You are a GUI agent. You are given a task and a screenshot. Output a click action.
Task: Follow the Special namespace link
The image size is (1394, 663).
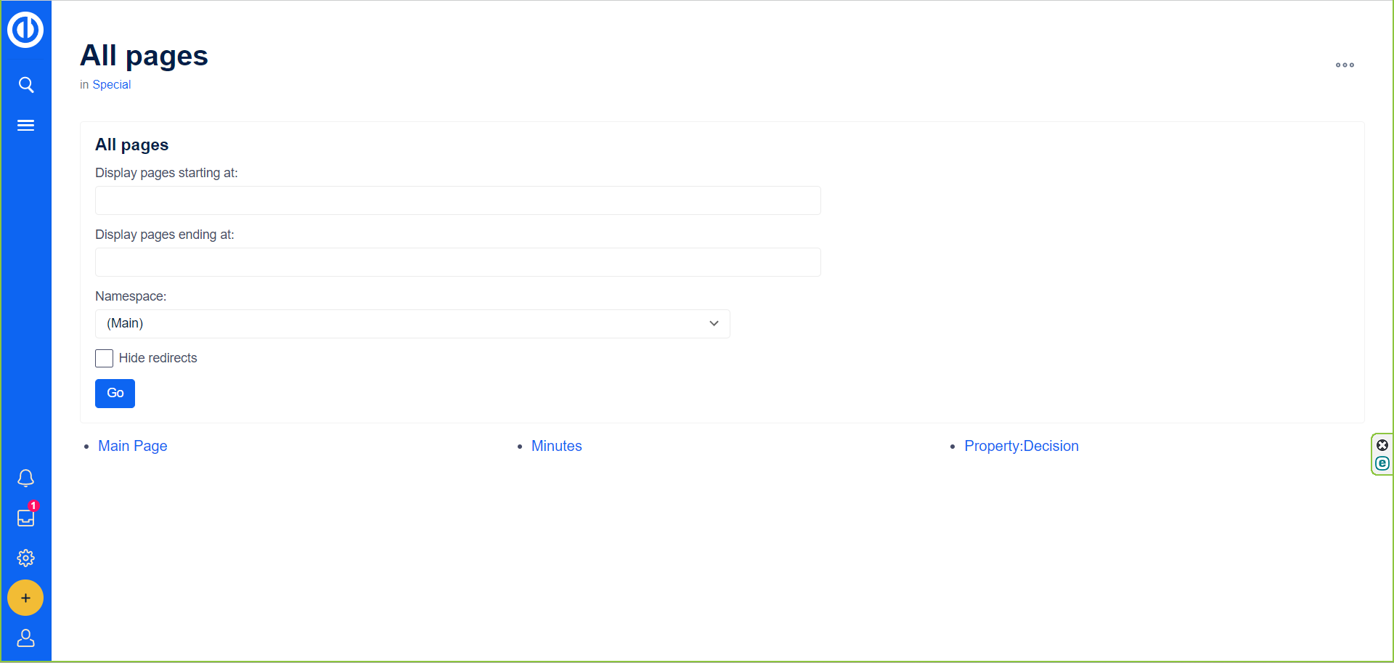tap(112, 85)
